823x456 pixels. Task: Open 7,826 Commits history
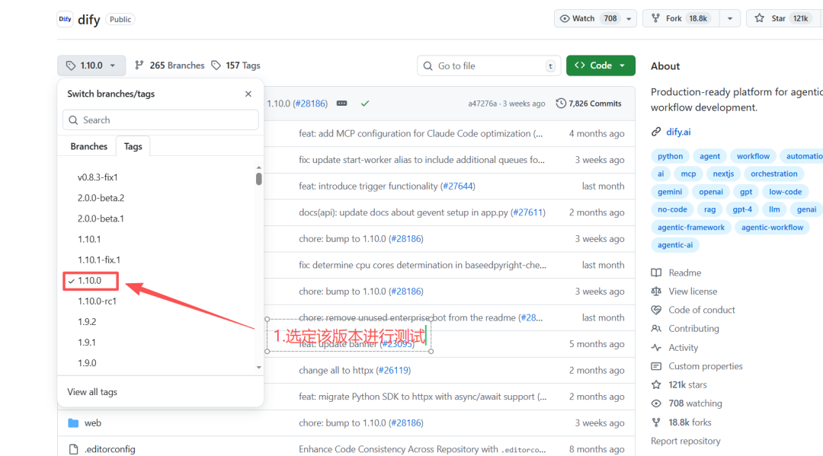(589, 104)
